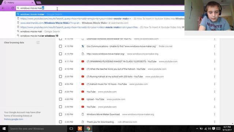The width and height of the screenshot is (234, 132).
Task: Choose the 'windows movie maker windows 10' suggestion
Action: pos(100,36)
